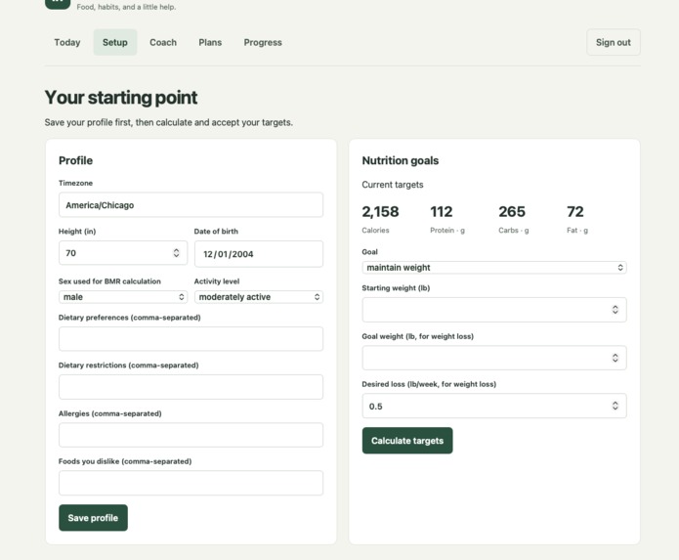Open the Sex for BMR dropdown
This screenshot has height=560, width=679.
pyautogui.click(x=123, y=297)
